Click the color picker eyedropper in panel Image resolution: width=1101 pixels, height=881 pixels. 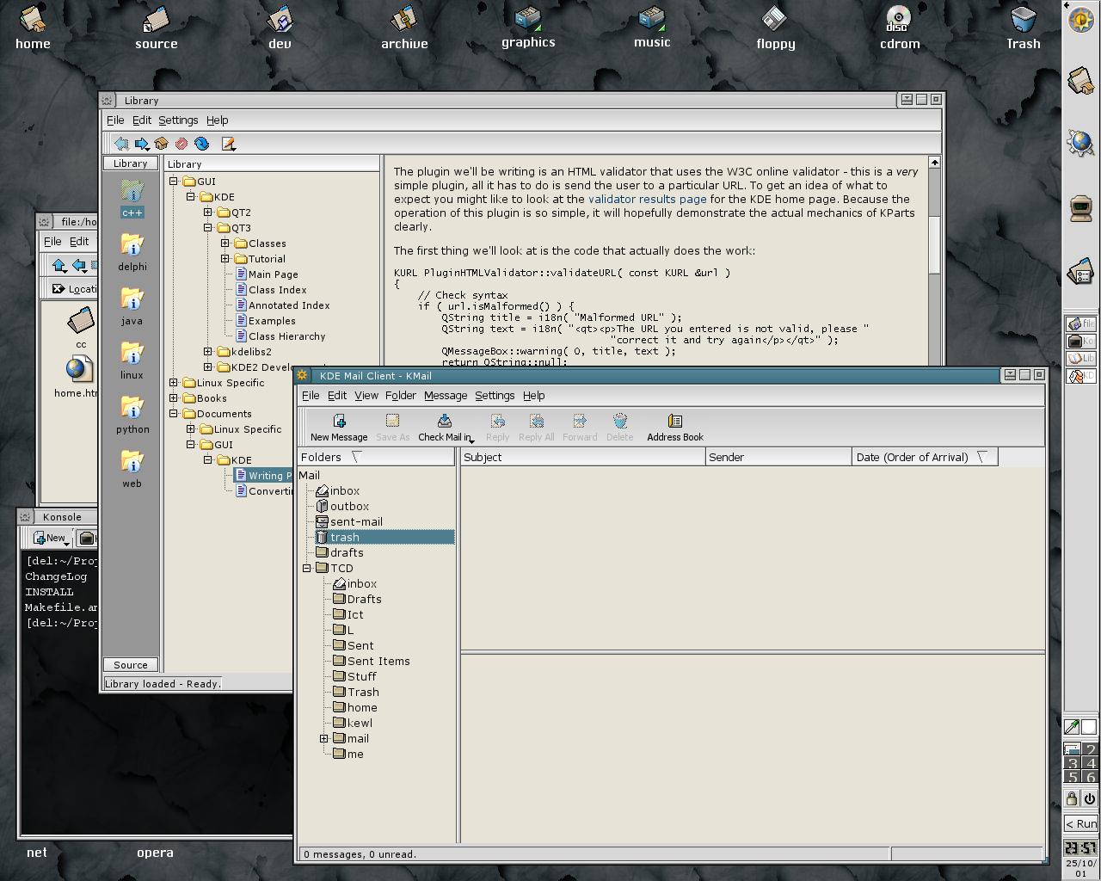1072,727
